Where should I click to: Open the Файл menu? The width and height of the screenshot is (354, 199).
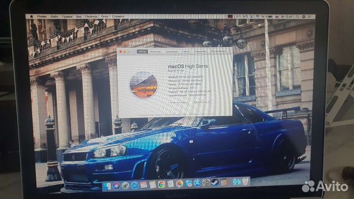[x=54, y=17]
